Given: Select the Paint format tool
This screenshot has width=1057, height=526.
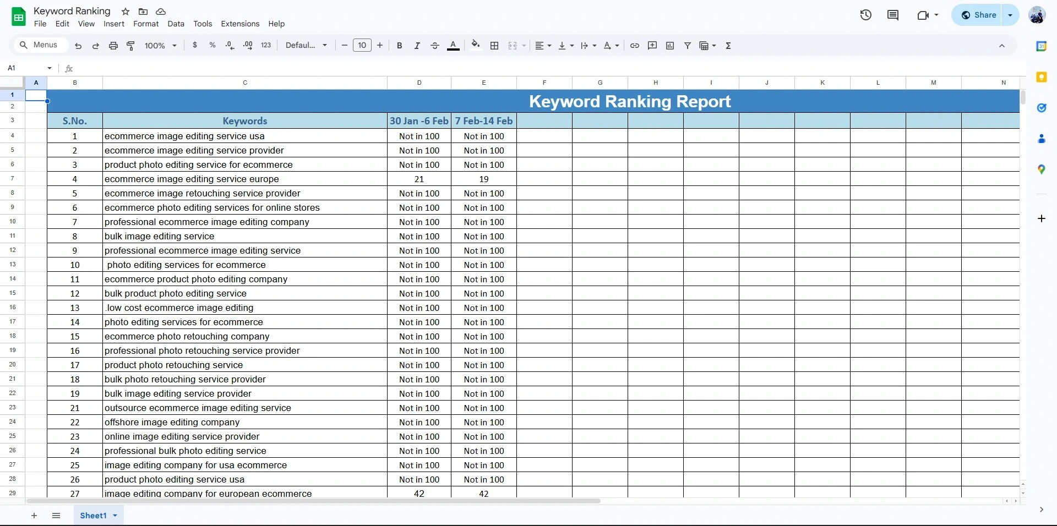Looking at the screenshot, I should click(x=131, y=46).
